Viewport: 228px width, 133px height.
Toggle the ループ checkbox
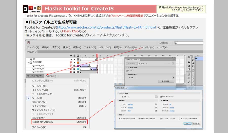pos(127,71)
